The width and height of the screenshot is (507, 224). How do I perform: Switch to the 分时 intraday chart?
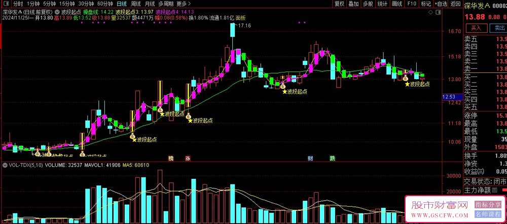[x=18, y=4]
